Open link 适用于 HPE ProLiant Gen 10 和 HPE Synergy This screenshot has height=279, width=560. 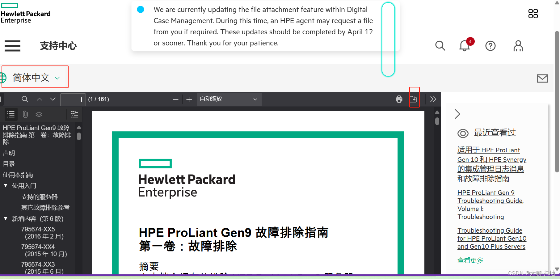[492, 164]
